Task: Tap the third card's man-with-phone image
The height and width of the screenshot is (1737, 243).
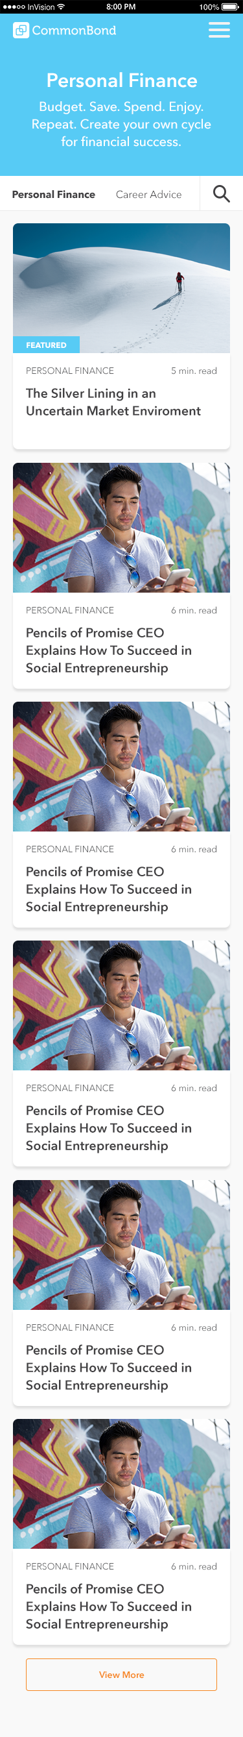Action: point(121,766)
